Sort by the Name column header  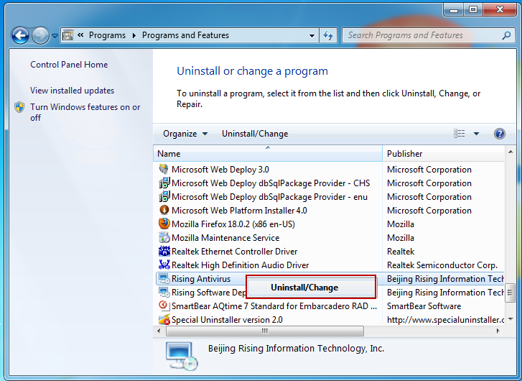[x=268, y=154]
